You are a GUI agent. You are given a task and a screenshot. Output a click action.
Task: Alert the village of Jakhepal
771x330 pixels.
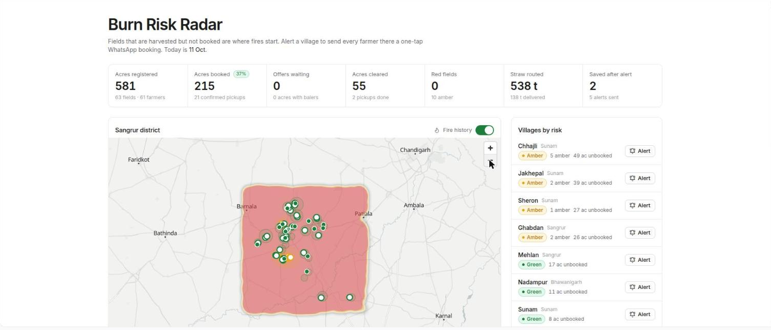(640, 178)
